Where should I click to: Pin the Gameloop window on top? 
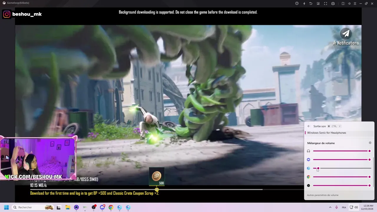(349, 4)
